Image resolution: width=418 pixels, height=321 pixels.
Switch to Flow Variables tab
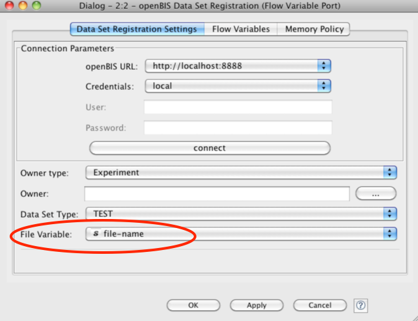[241, 29]
